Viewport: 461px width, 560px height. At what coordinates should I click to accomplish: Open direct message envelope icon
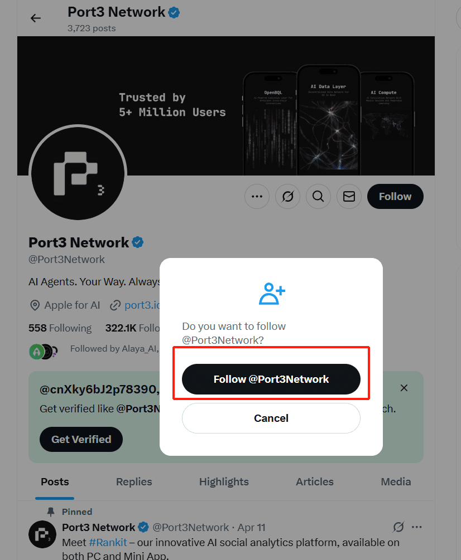pos(349,197)
